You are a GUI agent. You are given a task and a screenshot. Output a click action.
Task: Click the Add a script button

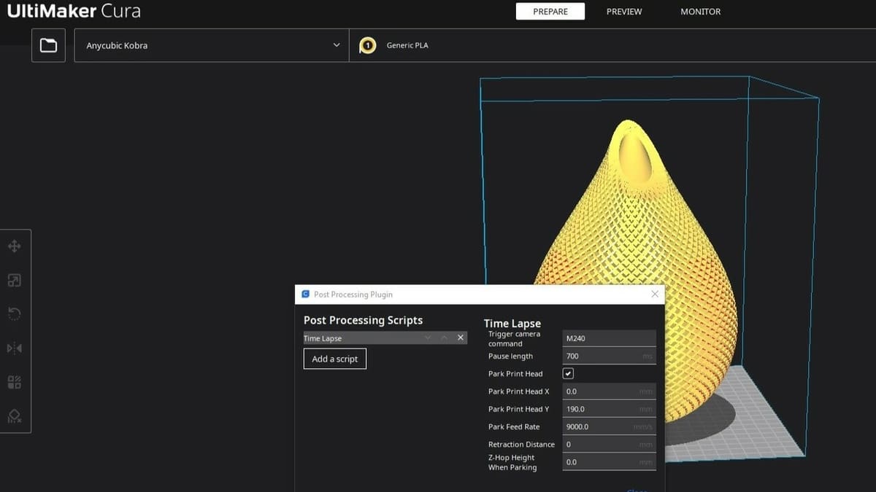click(x=335, y=359)
